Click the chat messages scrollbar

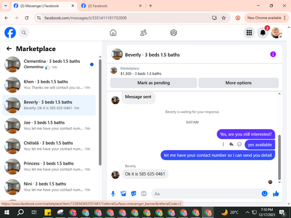[279, 157]
